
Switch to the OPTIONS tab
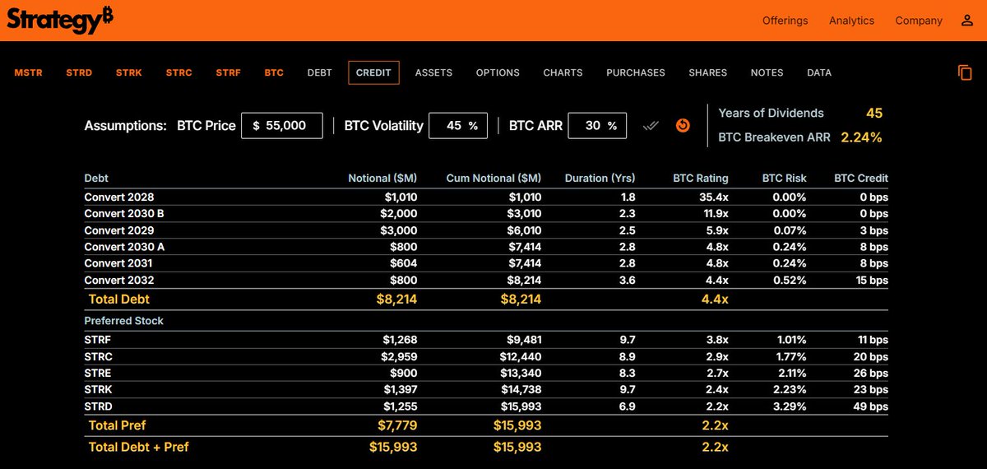click(x=498, y=72)
